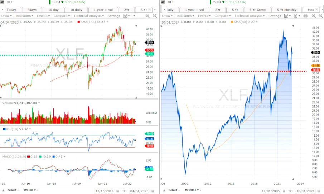Click the orange SMA(40) color swatch
Screen dimensions: 324x194
coord(232,22)
